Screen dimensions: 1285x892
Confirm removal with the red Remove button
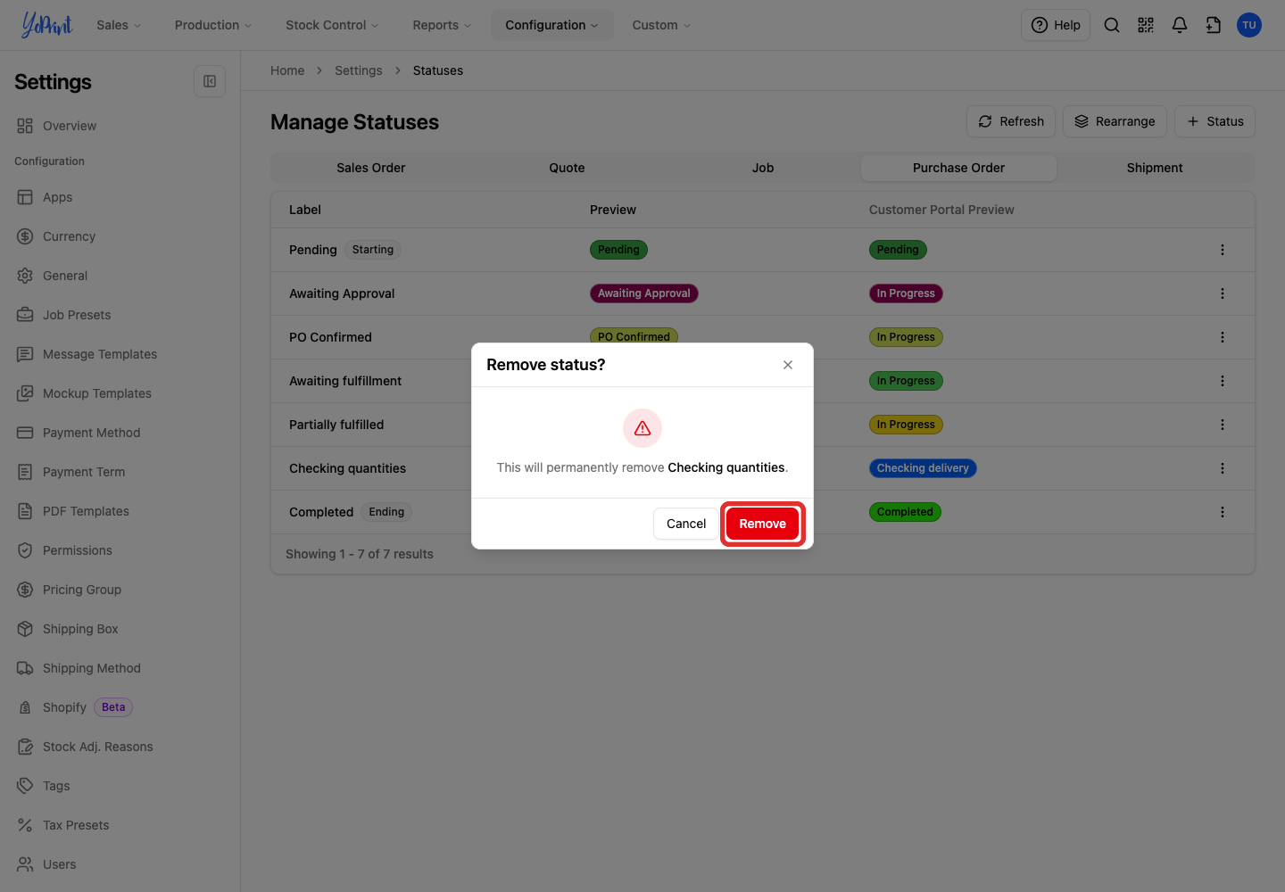click(x=762, y=524)
